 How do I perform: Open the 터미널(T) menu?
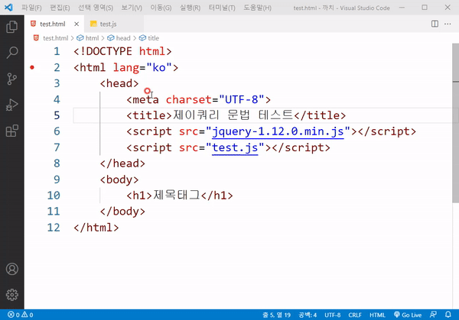[x=222, y=8]
